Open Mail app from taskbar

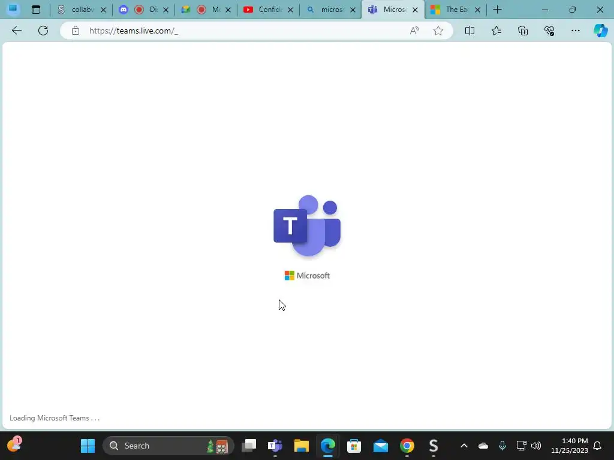pos(381,446)
